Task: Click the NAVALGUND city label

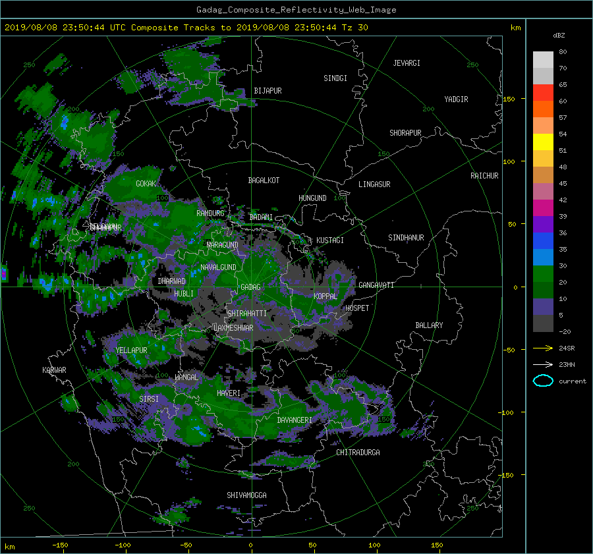Action: [x=218, y=267]
